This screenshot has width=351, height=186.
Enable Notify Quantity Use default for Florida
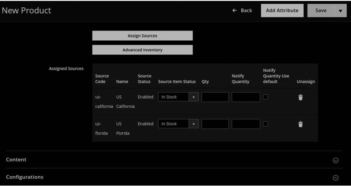[265, 124]
